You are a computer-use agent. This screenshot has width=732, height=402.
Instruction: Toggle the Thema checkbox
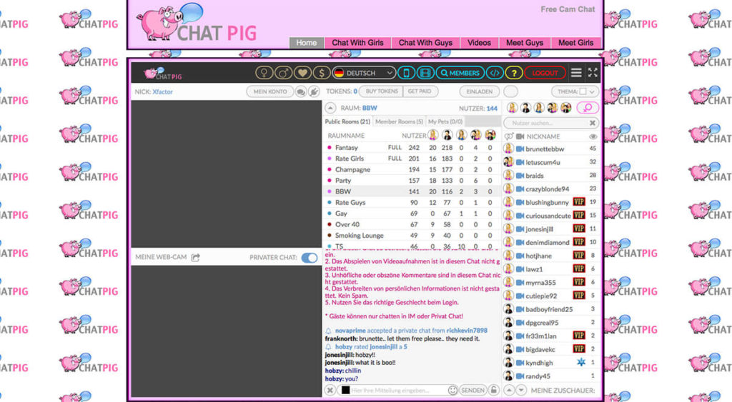point(583,91)
